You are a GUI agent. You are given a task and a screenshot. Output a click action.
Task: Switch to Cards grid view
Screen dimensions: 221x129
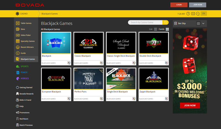(167, 29)
